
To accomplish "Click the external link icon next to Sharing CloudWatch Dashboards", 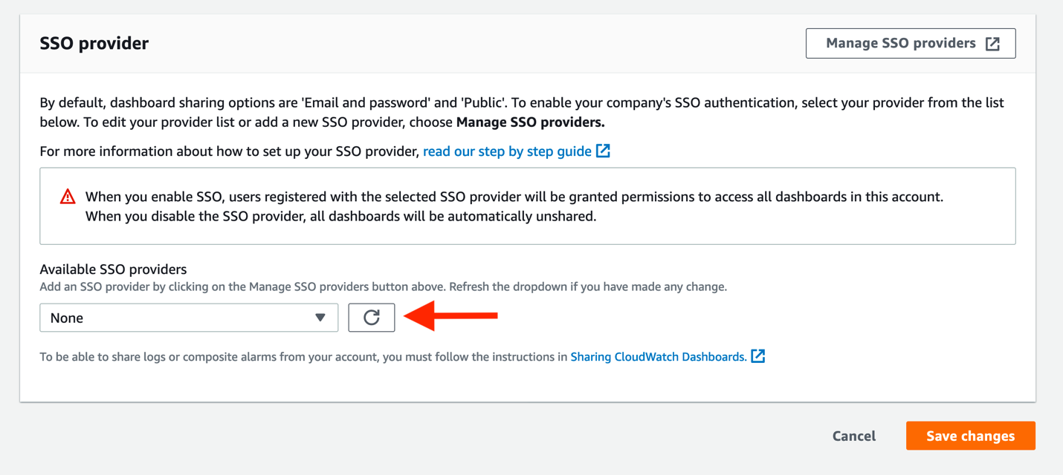I will (757, 356).
